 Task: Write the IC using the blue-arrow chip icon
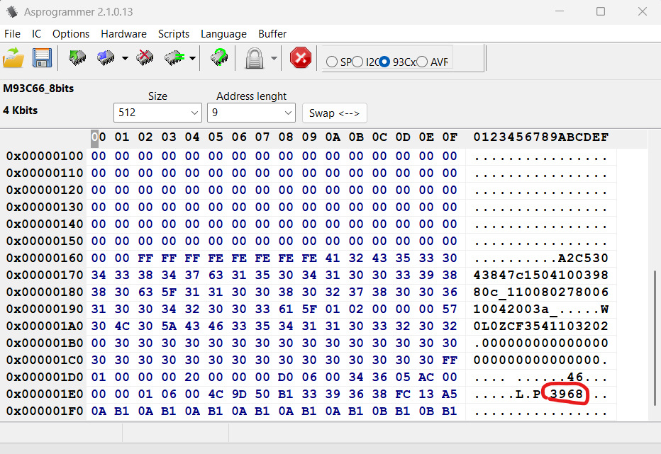click(106, 57)
